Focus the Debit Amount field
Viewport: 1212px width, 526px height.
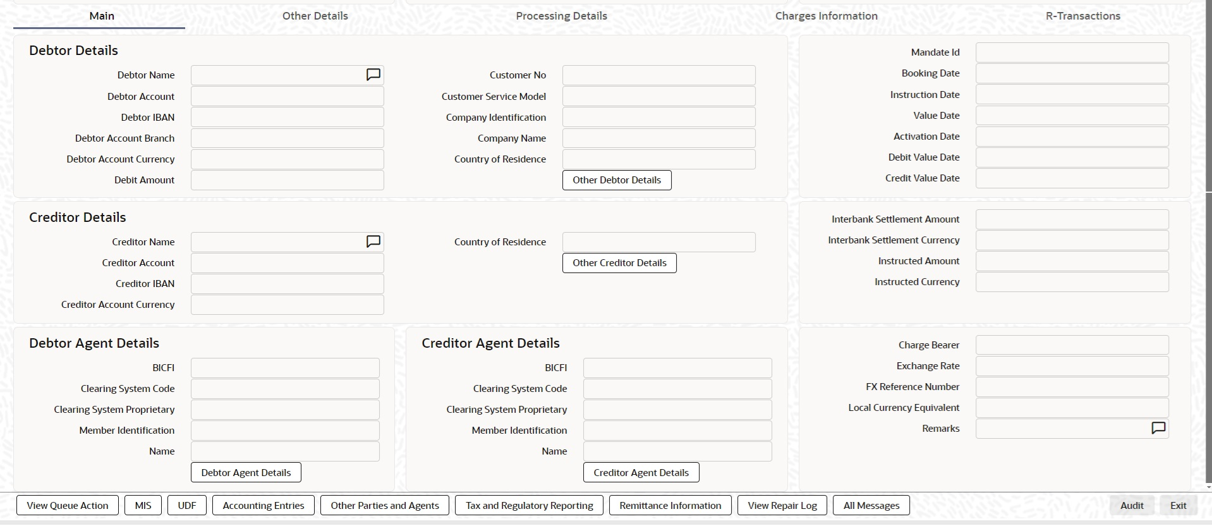click(288, 180)
